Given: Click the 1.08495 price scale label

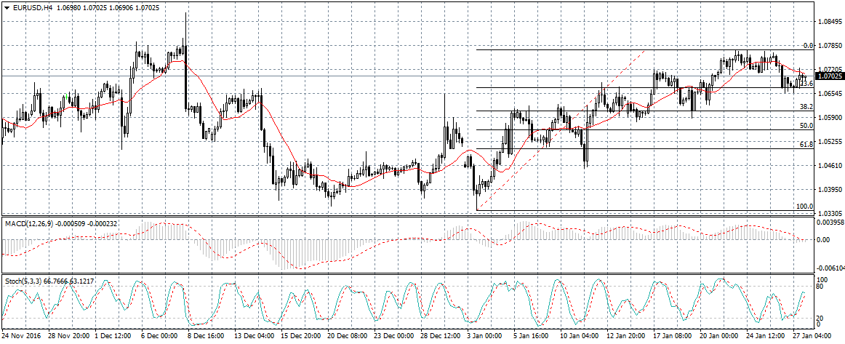Looking at the screenshot, I should [x=829, y=22].
